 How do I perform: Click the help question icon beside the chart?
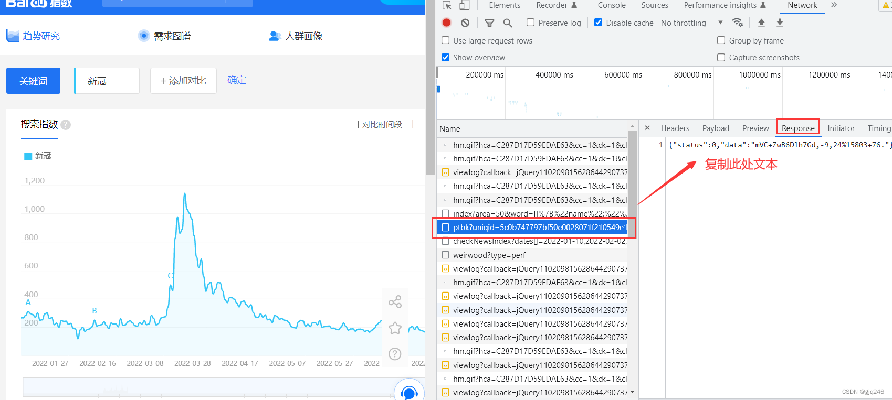(x=395, y=354)
